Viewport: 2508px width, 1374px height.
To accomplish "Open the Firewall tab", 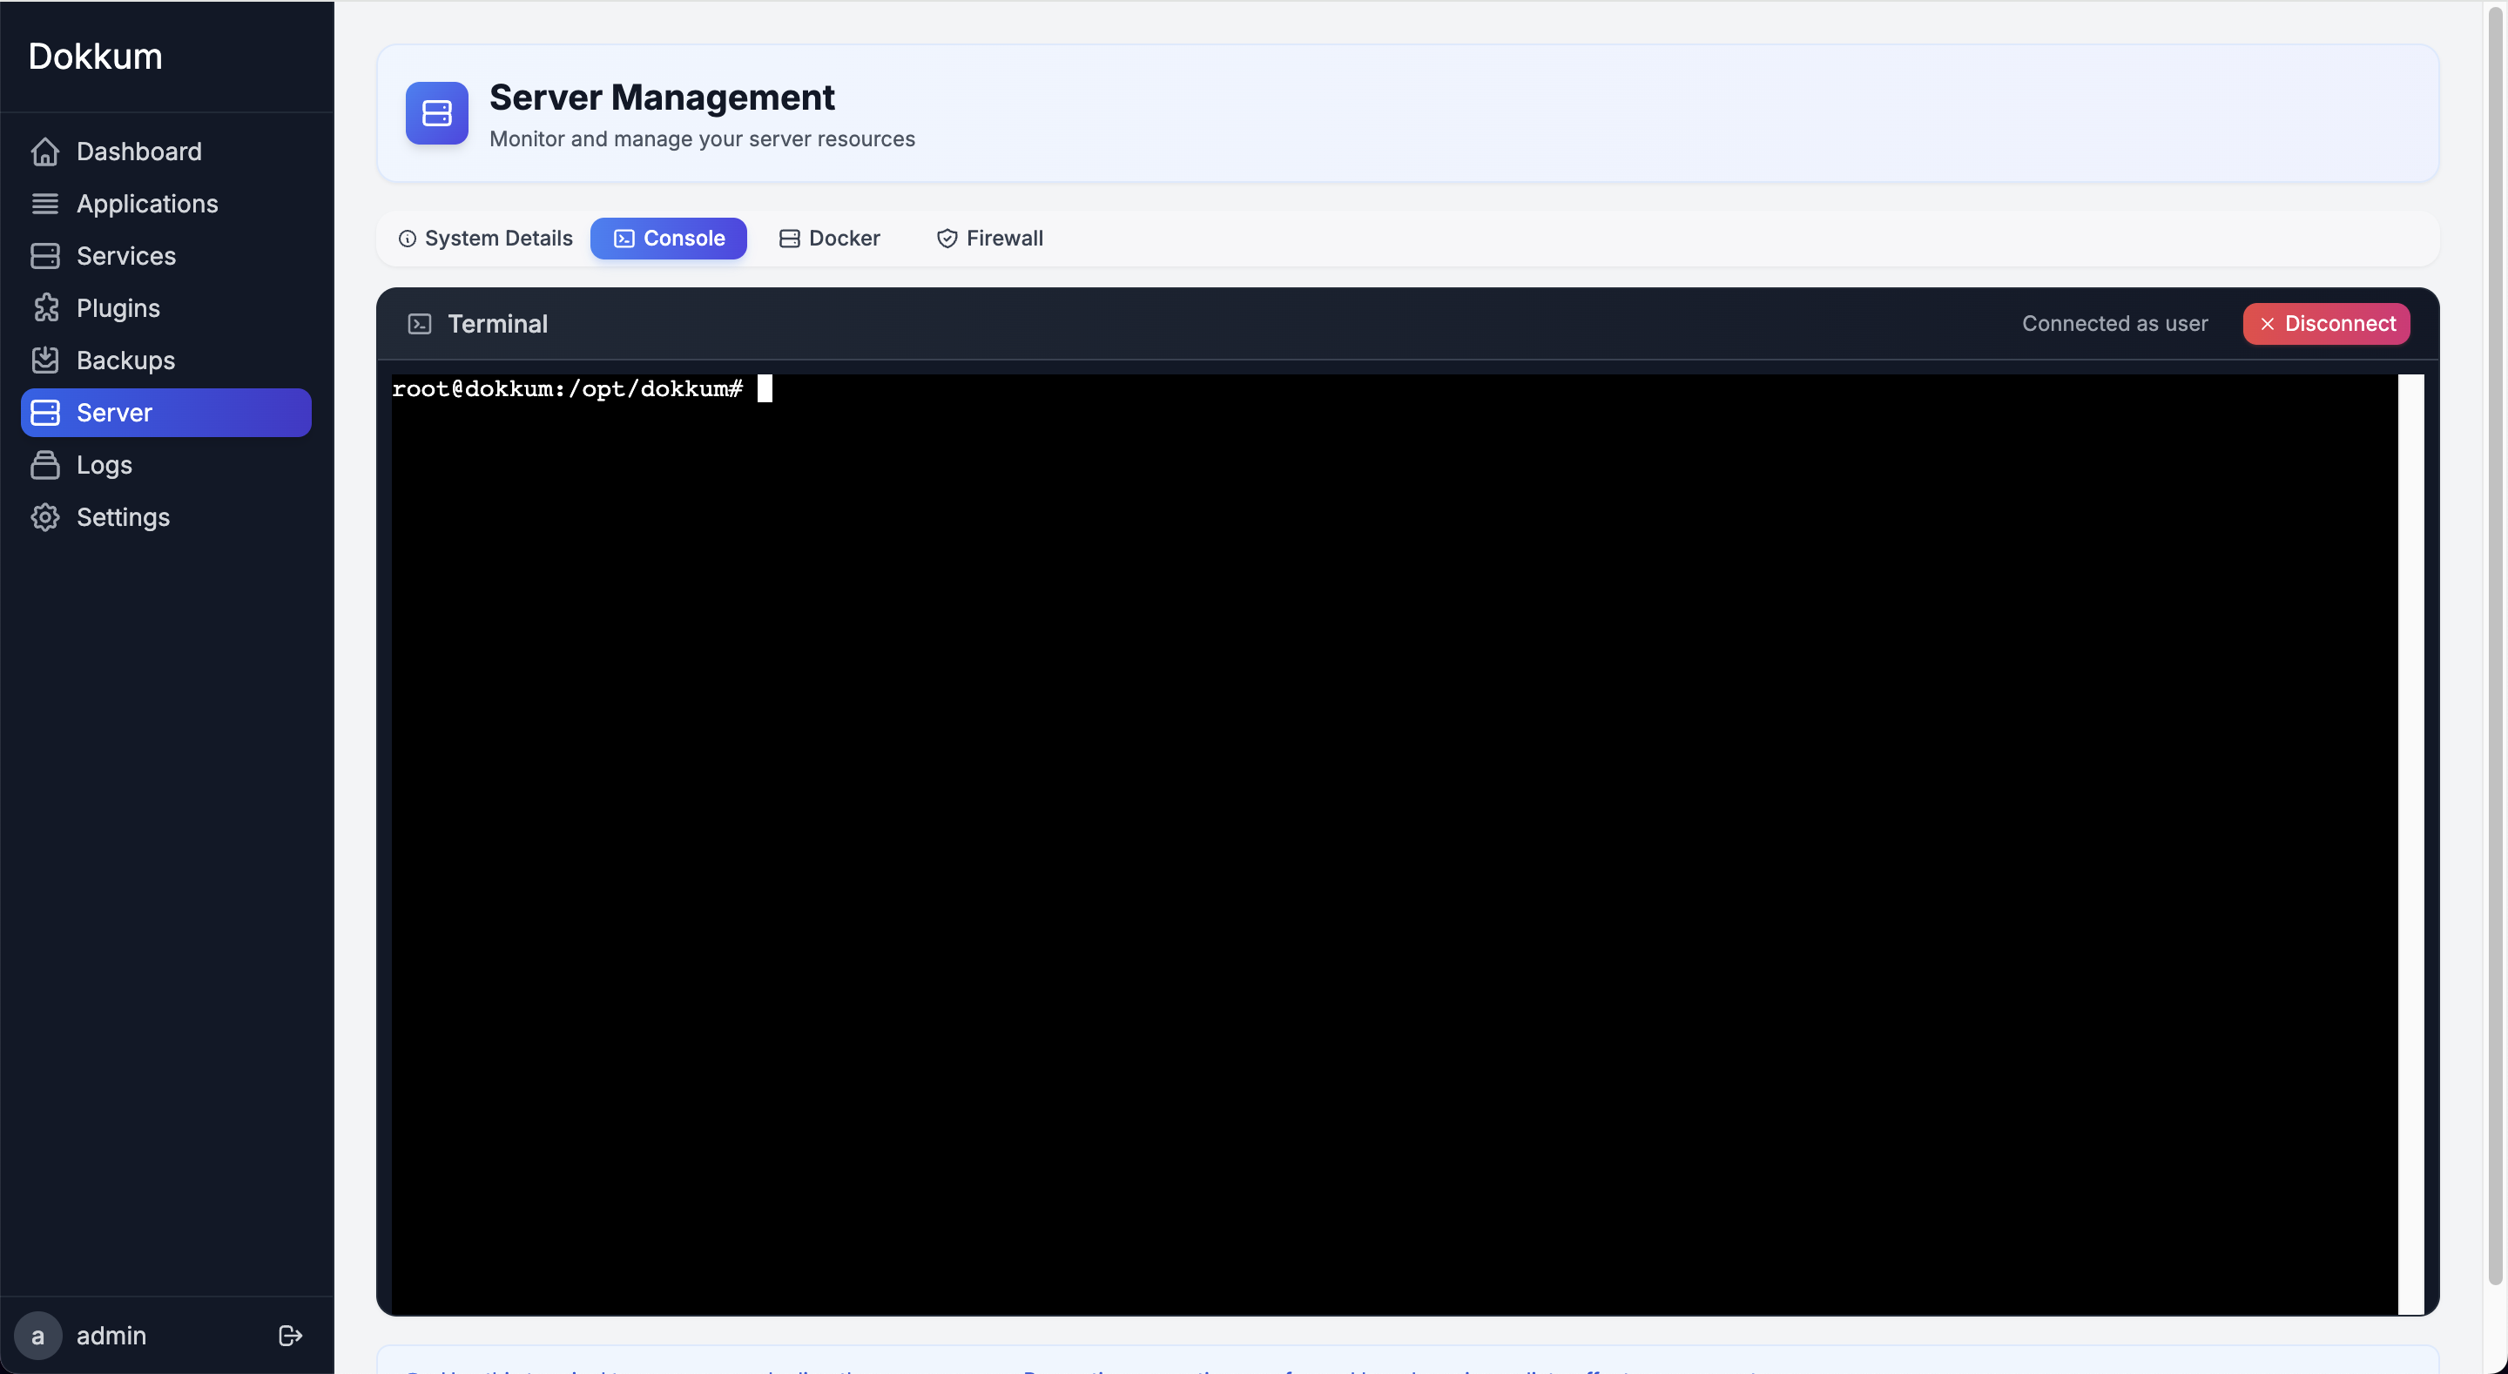I will coord(989,238).
